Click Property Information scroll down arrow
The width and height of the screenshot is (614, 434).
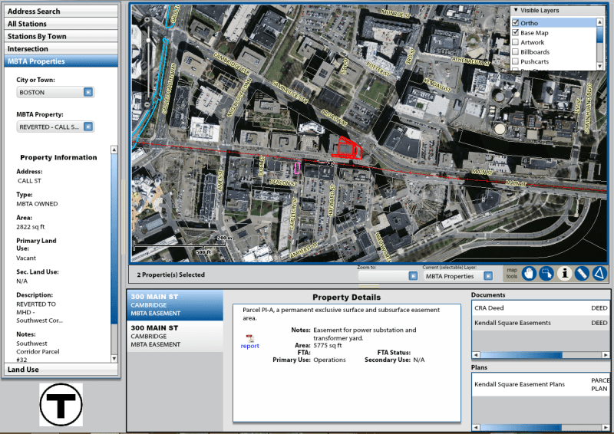pyautogui.click(x=114, y=358)
